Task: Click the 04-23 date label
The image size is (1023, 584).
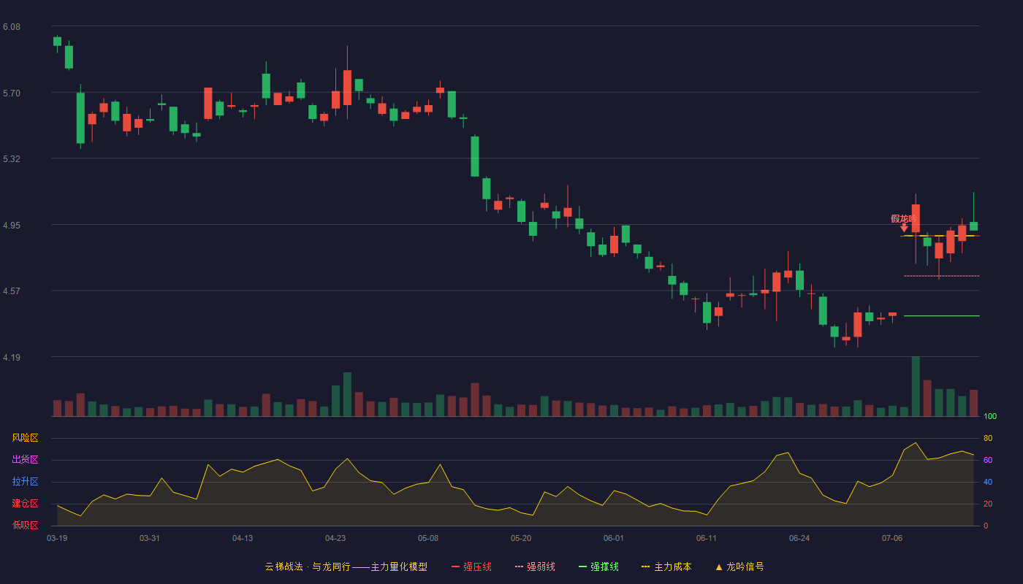Action: click(x=335, y=538)
